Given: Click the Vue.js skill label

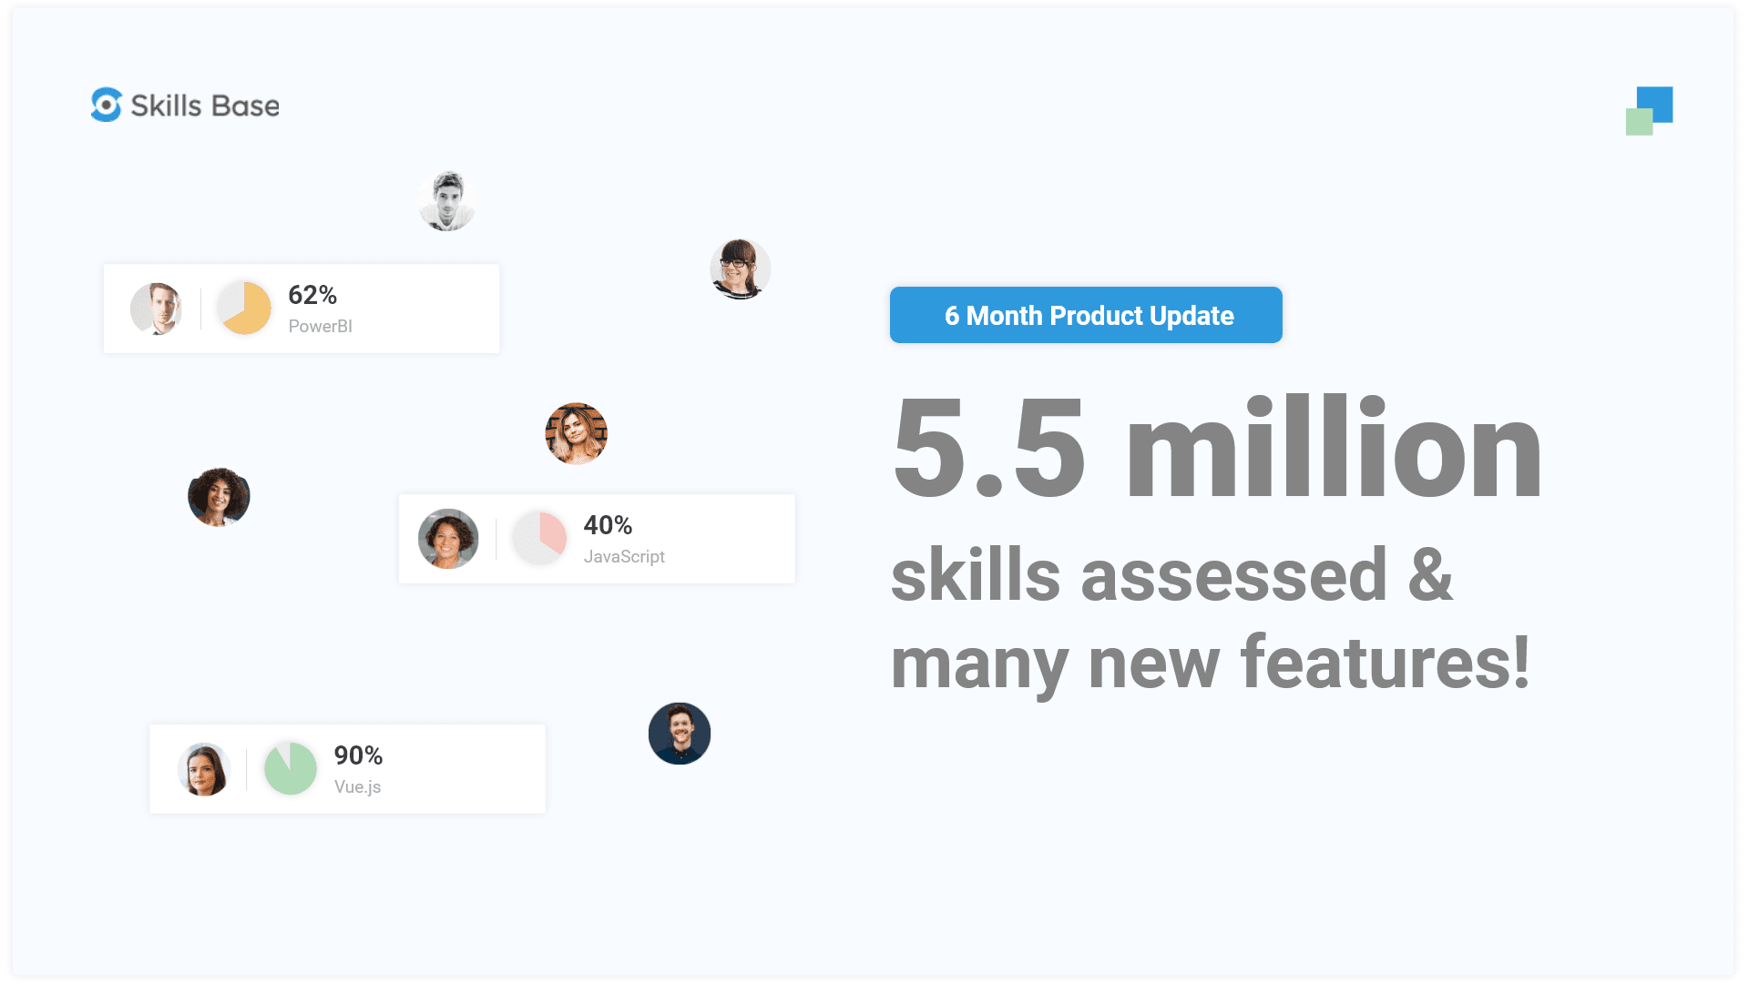Looking at the screenshot, I should pyautogui.click(x=357, y=786).
